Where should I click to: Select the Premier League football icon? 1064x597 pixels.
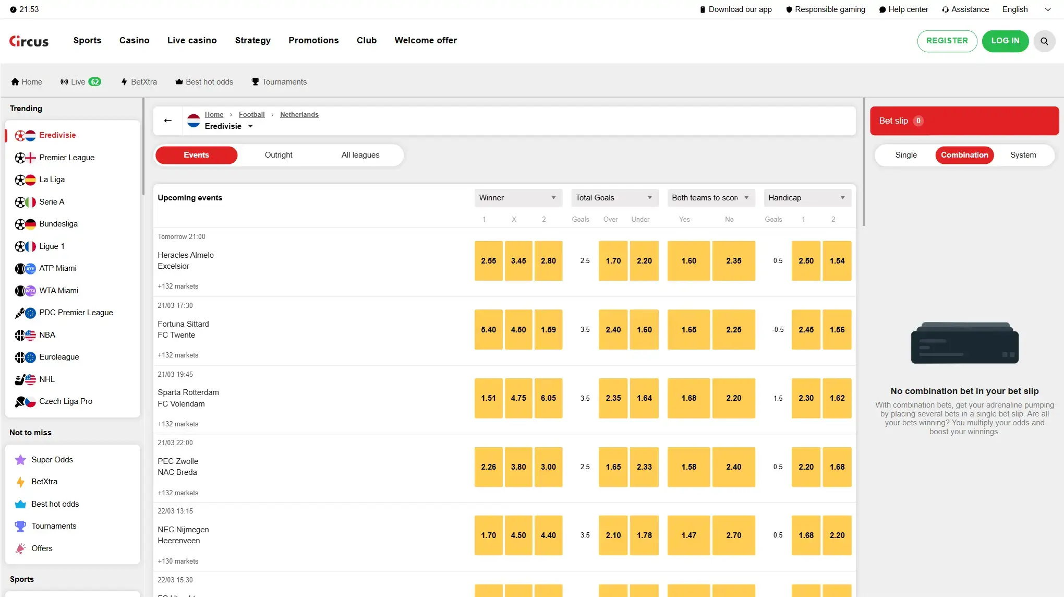pos(20,158)
